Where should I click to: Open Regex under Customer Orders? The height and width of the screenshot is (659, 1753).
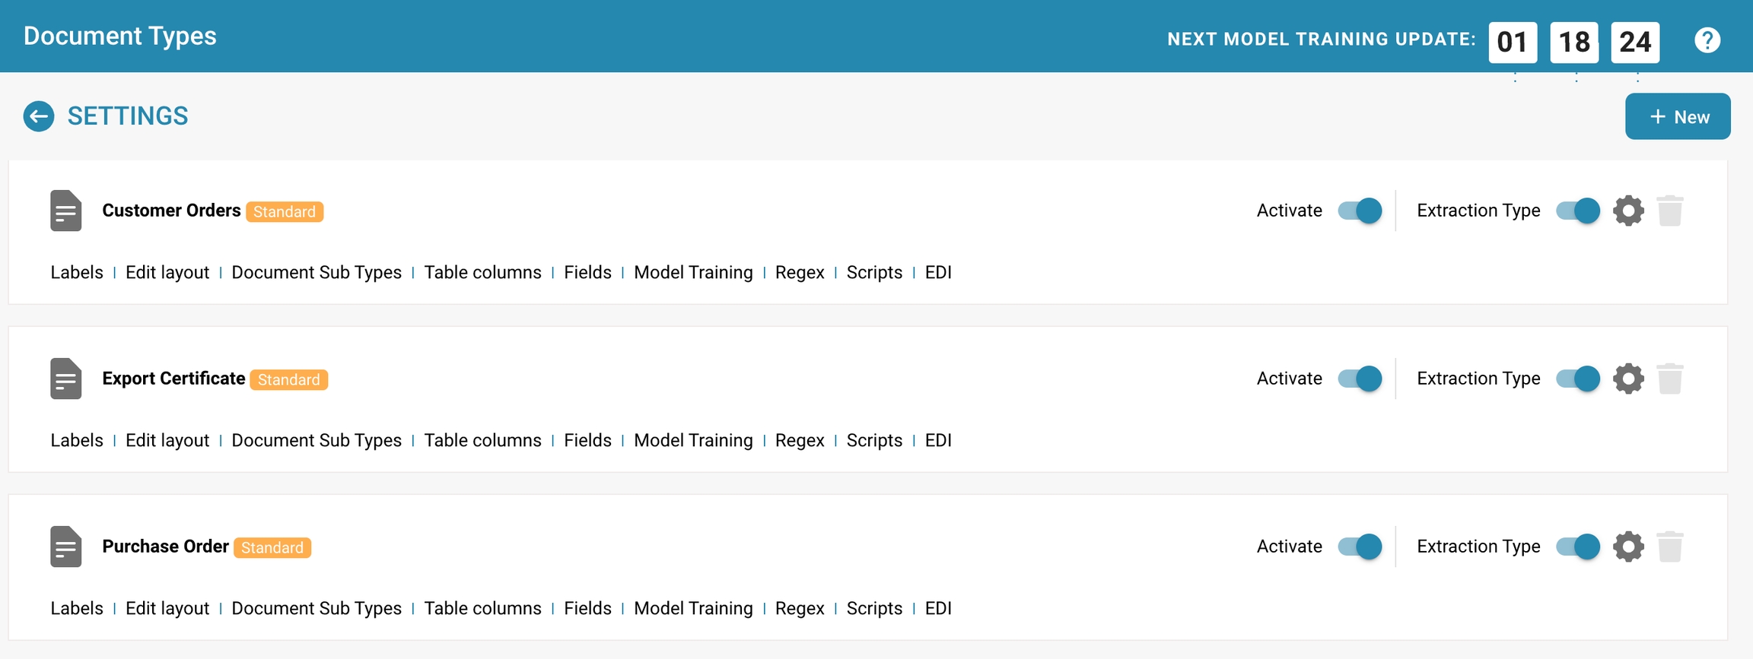coord(800,273)
